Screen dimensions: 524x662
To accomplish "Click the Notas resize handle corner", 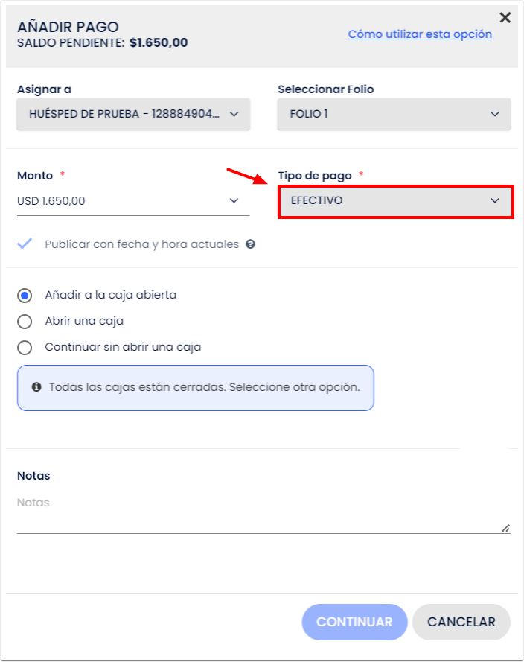I will pyautogui.click(x=506, y=528).
